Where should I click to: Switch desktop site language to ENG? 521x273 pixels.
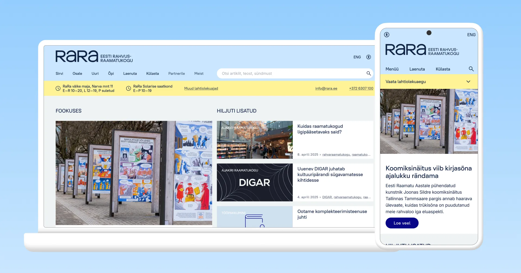tap(357, 57)
